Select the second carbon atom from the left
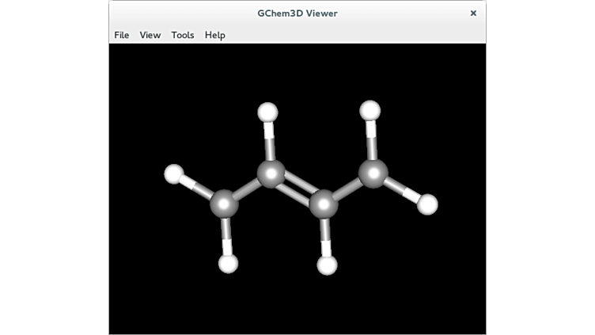595x335 pixels. 271,173
